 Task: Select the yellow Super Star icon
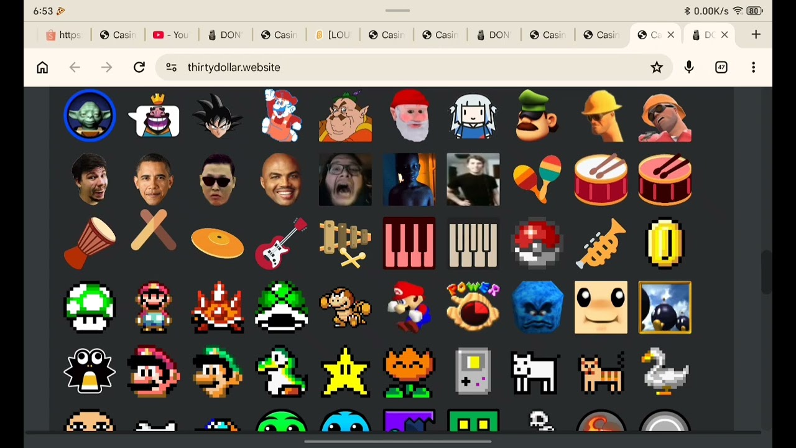point(345,371)
